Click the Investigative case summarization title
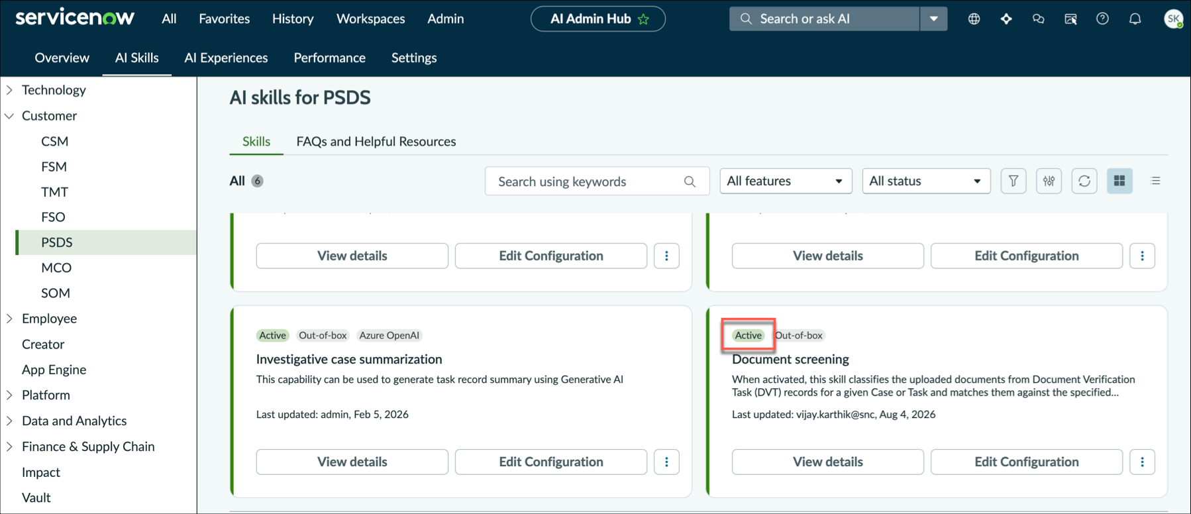This screenshot has height=514, width=1191. pyautogui.click(x=349, y=359)
